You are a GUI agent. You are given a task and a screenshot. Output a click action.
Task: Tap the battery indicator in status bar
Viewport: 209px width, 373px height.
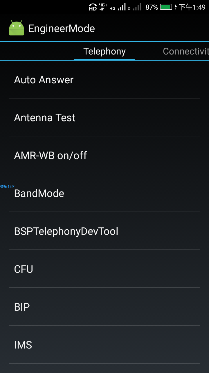tap(166, 7)
